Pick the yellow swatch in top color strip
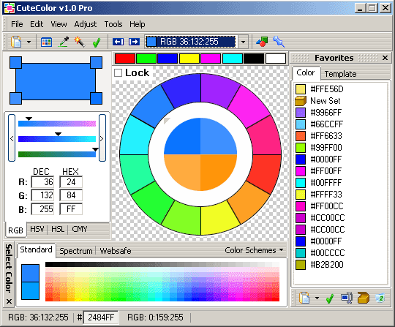The width and height of the screenshot is (395, 327). pyautogui.click(x=189, y=59)
